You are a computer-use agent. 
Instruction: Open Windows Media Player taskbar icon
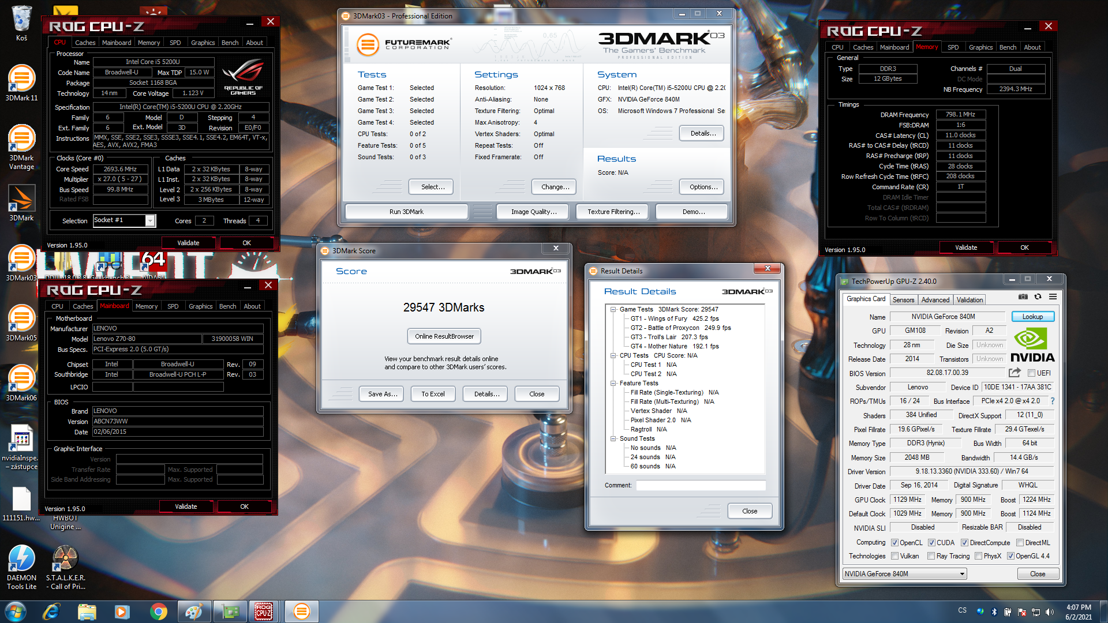coord(122,611)
